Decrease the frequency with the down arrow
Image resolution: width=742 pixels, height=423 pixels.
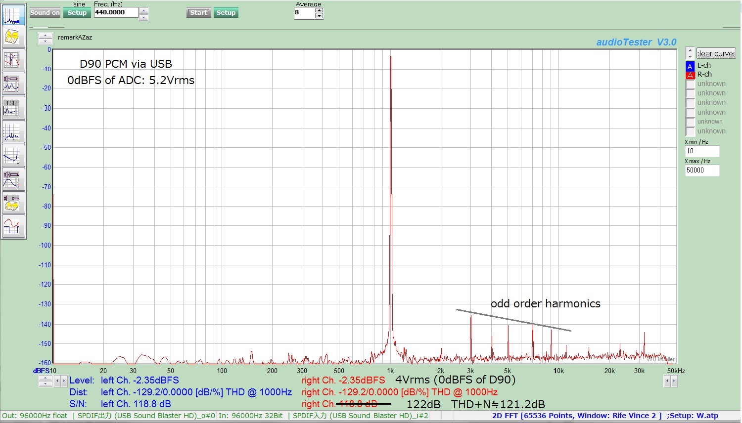click(143, 17)
